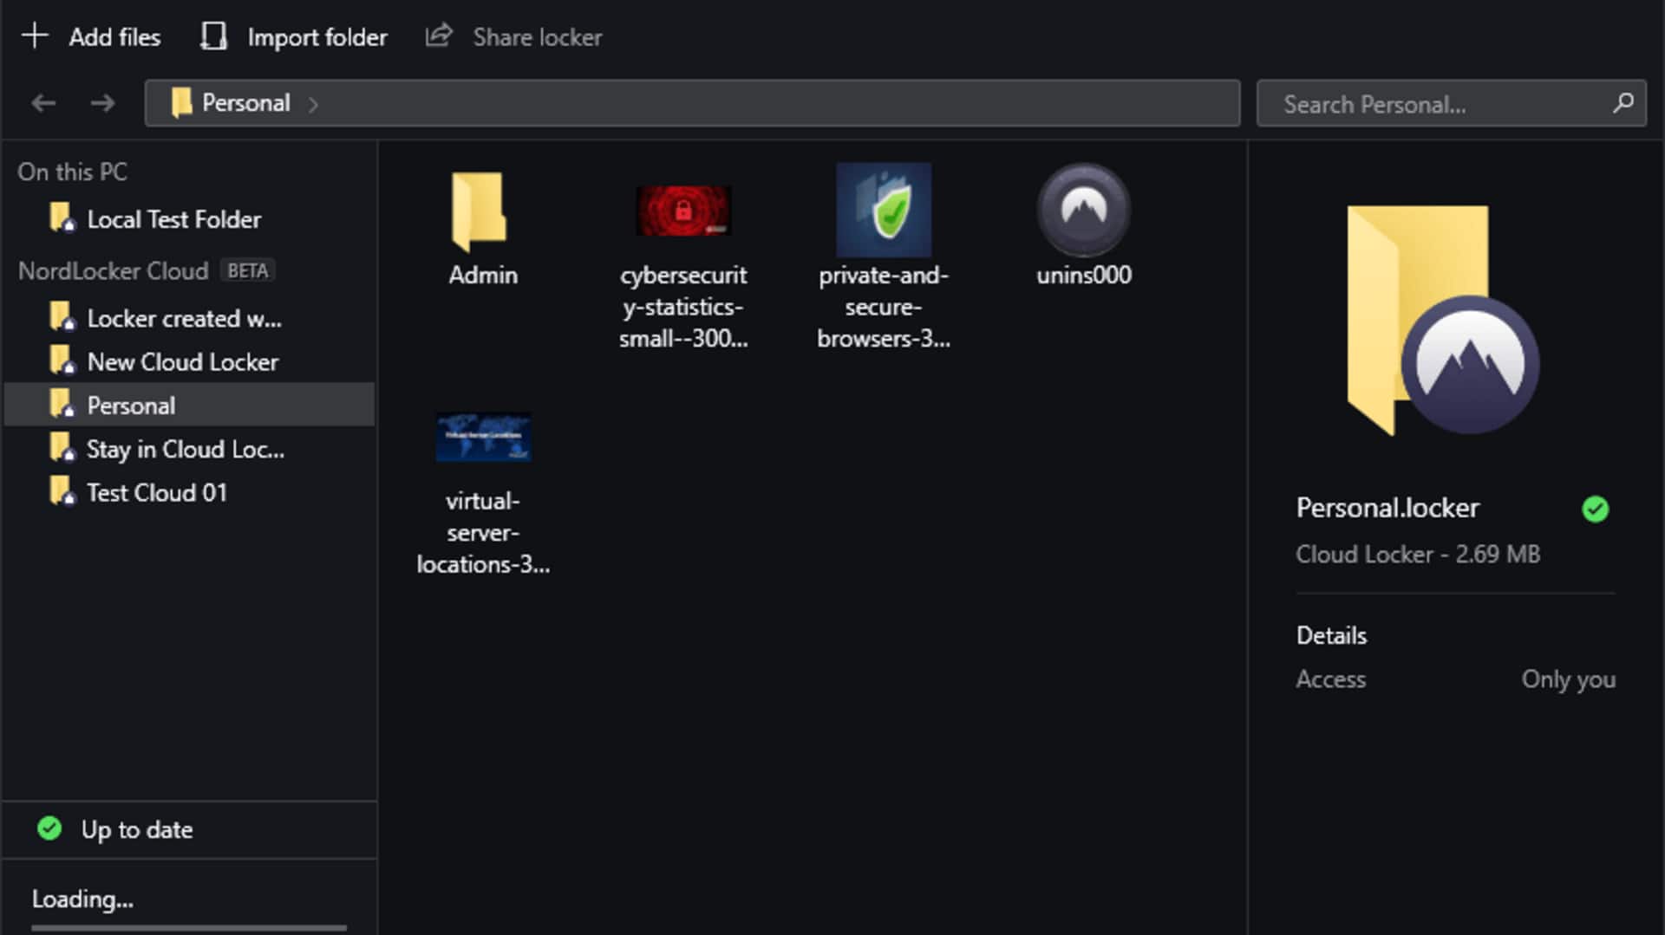Click the Only you access value
This screenshot has height=935, width=1665.
(1569, 679)
